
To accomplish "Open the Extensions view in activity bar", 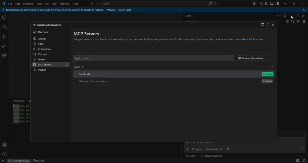I will [4, 55].
